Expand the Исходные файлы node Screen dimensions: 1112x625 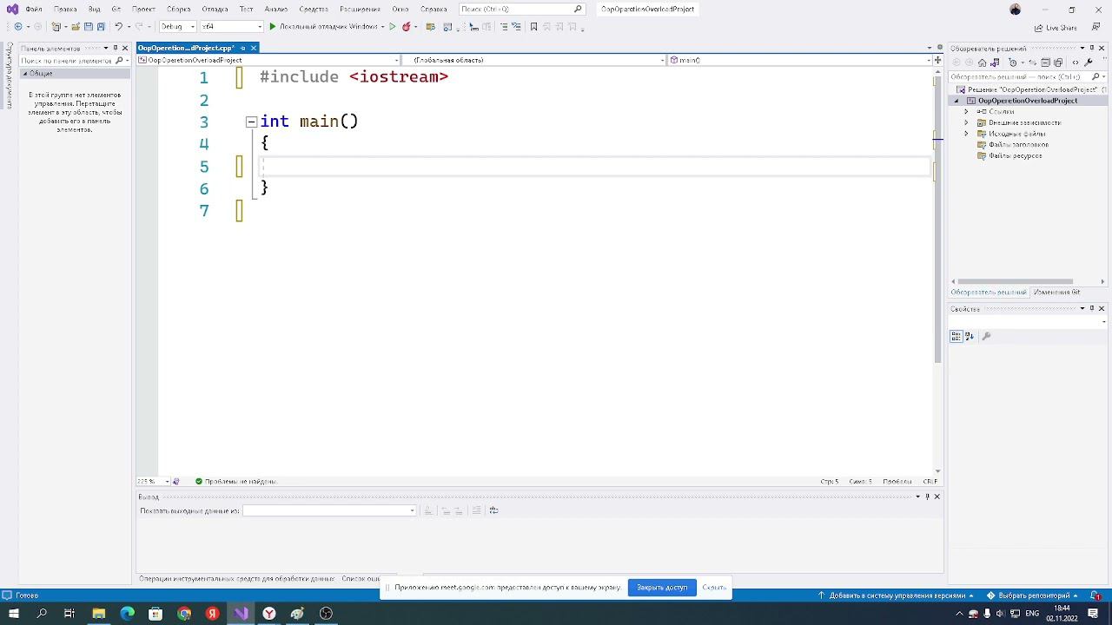click(x=966, y=135)
